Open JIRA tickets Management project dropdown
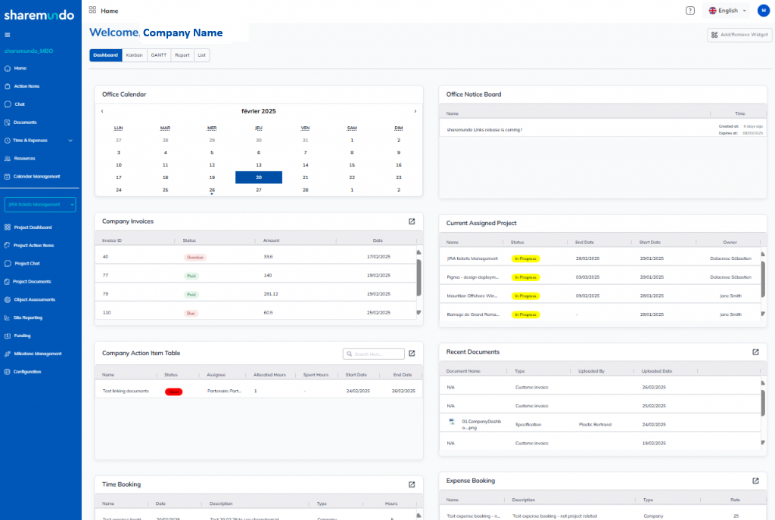Viewport: 775px width, 520px height. 40,204
